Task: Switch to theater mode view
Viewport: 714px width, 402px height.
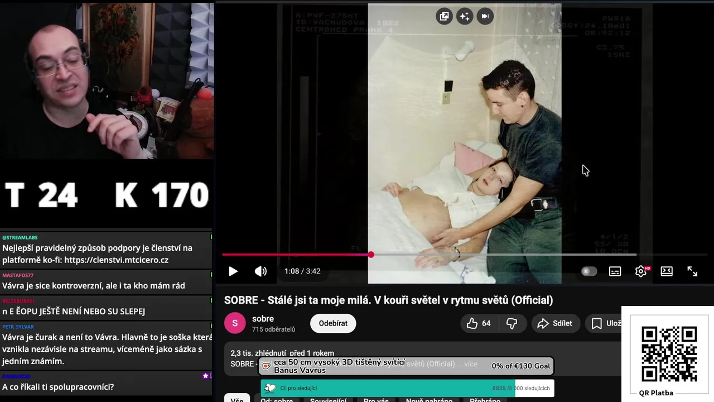Action: (x=667, y=271)
